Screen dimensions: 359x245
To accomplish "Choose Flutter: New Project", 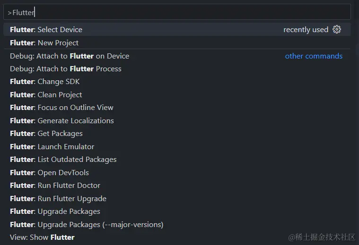I will [x=177, y=42].
